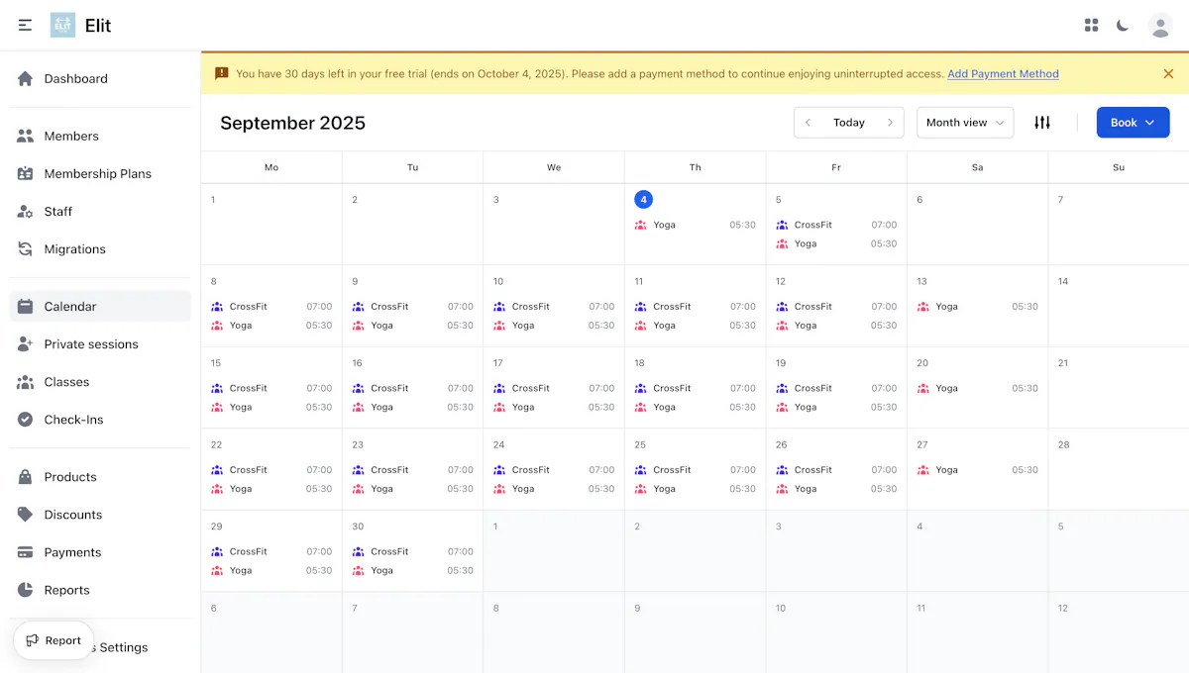Open the Yoga class on September 27

click(977, 470)
